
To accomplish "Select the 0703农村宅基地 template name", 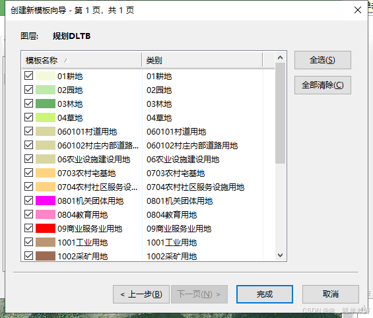I will (86, 174).
